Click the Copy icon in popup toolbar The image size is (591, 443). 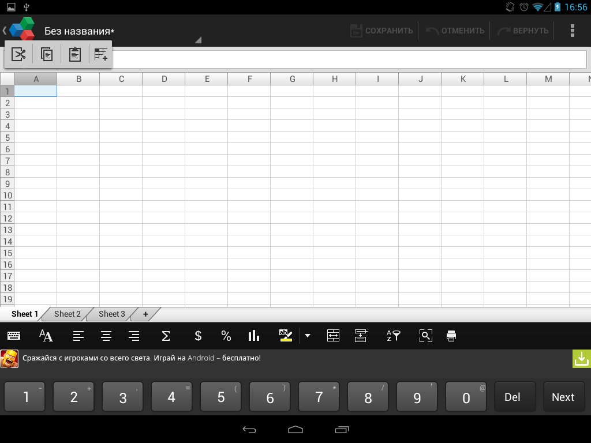[47, 55]
